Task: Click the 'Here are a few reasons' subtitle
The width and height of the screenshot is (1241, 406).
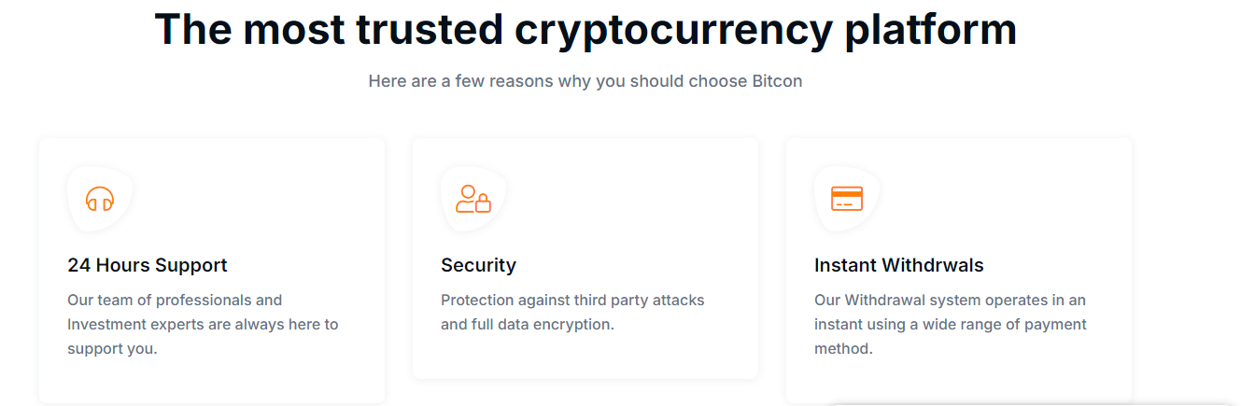Action: pyautogui.click(x=585, y=81)
